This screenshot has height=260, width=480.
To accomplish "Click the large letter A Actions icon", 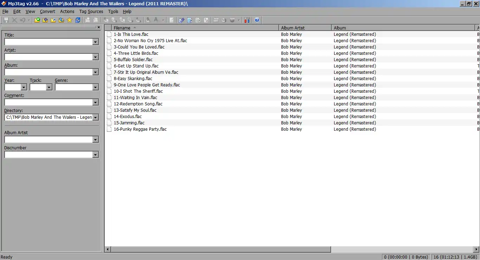I will (x=156, y=20).
